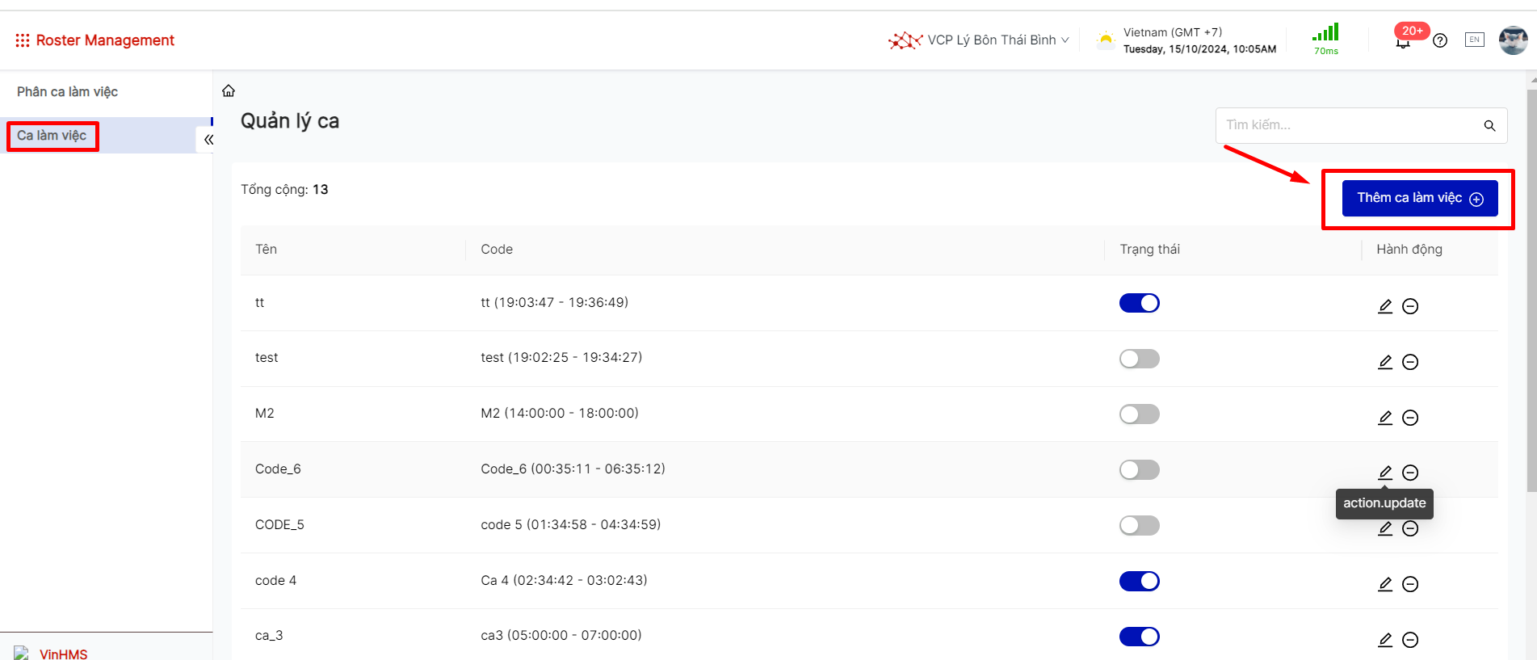Enable the M2 shift status toggle

(x=1139, y=414)
